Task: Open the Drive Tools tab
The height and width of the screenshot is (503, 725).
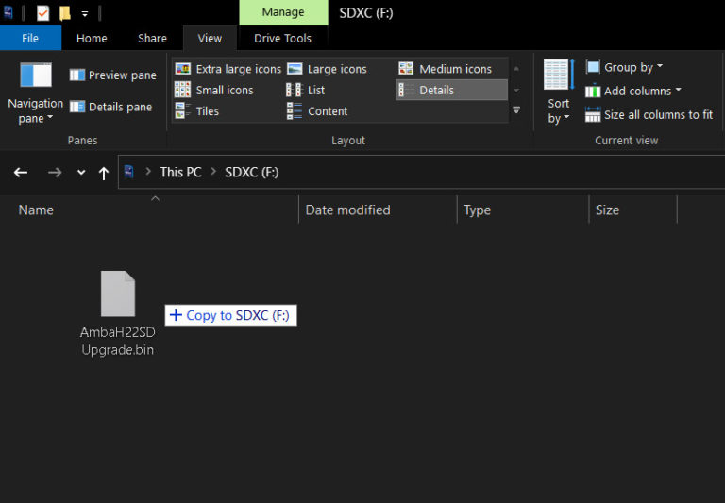Action: [x=282, y=38]
